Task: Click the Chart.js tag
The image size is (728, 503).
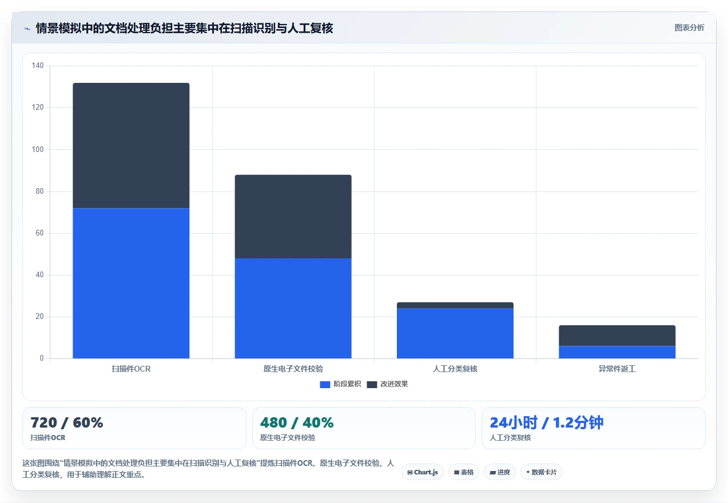Action: pos(423,472)
